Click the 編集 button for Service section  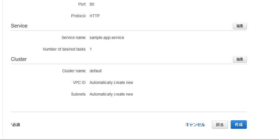pos(240,26)
